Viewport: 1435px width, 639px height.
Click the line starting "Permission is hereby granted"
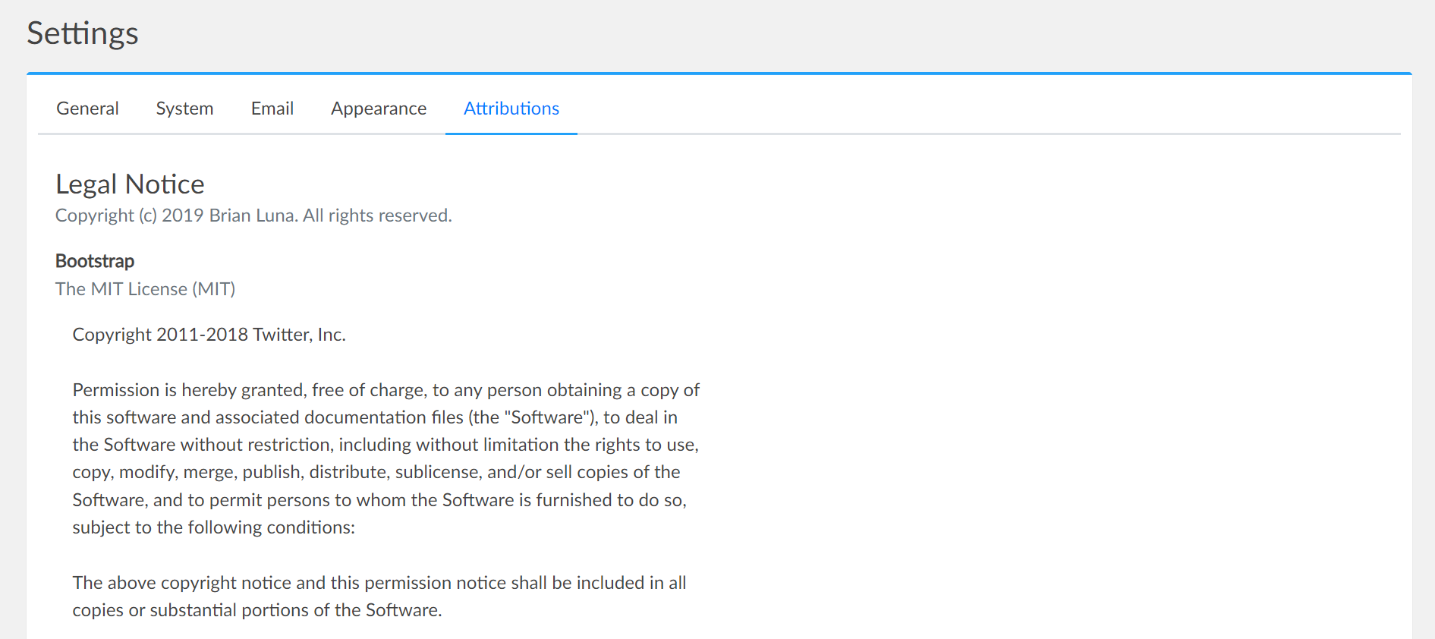(385, 390)
